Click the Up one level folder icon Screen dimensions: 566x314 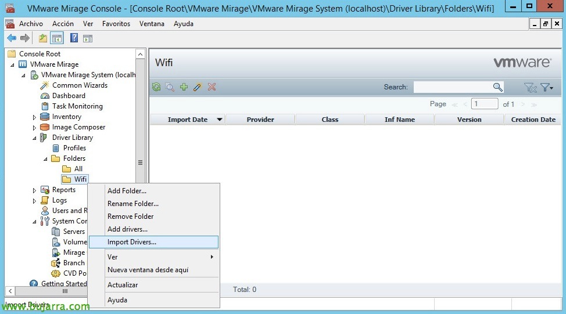point(43,38)
